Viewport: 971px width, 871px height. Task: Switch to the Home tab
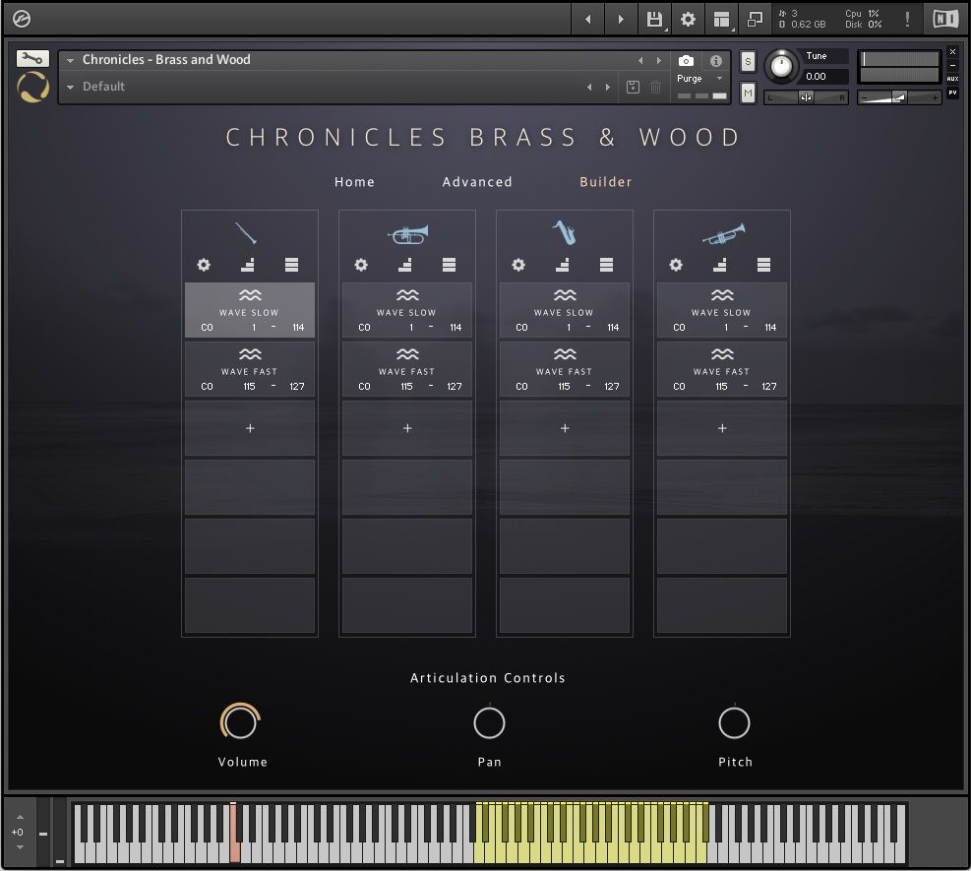pyautogui.click(x=354, y=182)
